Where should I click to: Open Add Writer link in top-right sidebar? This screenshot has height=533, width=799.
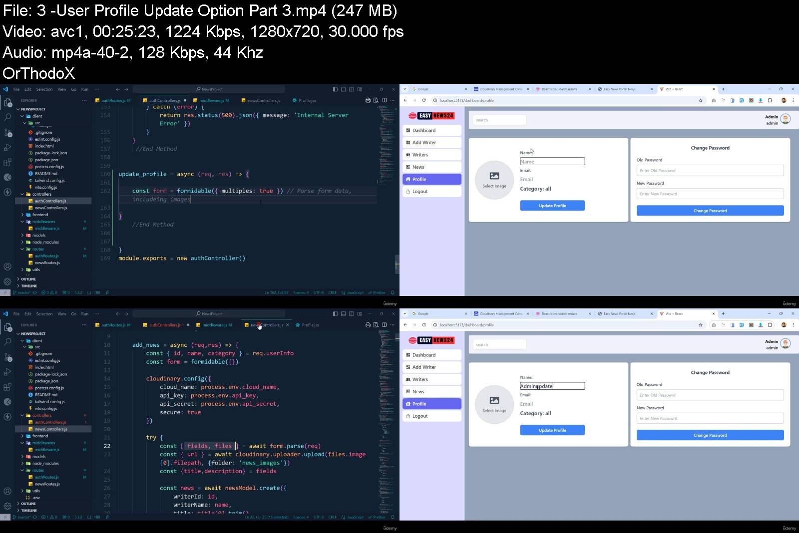click(432, 143)
